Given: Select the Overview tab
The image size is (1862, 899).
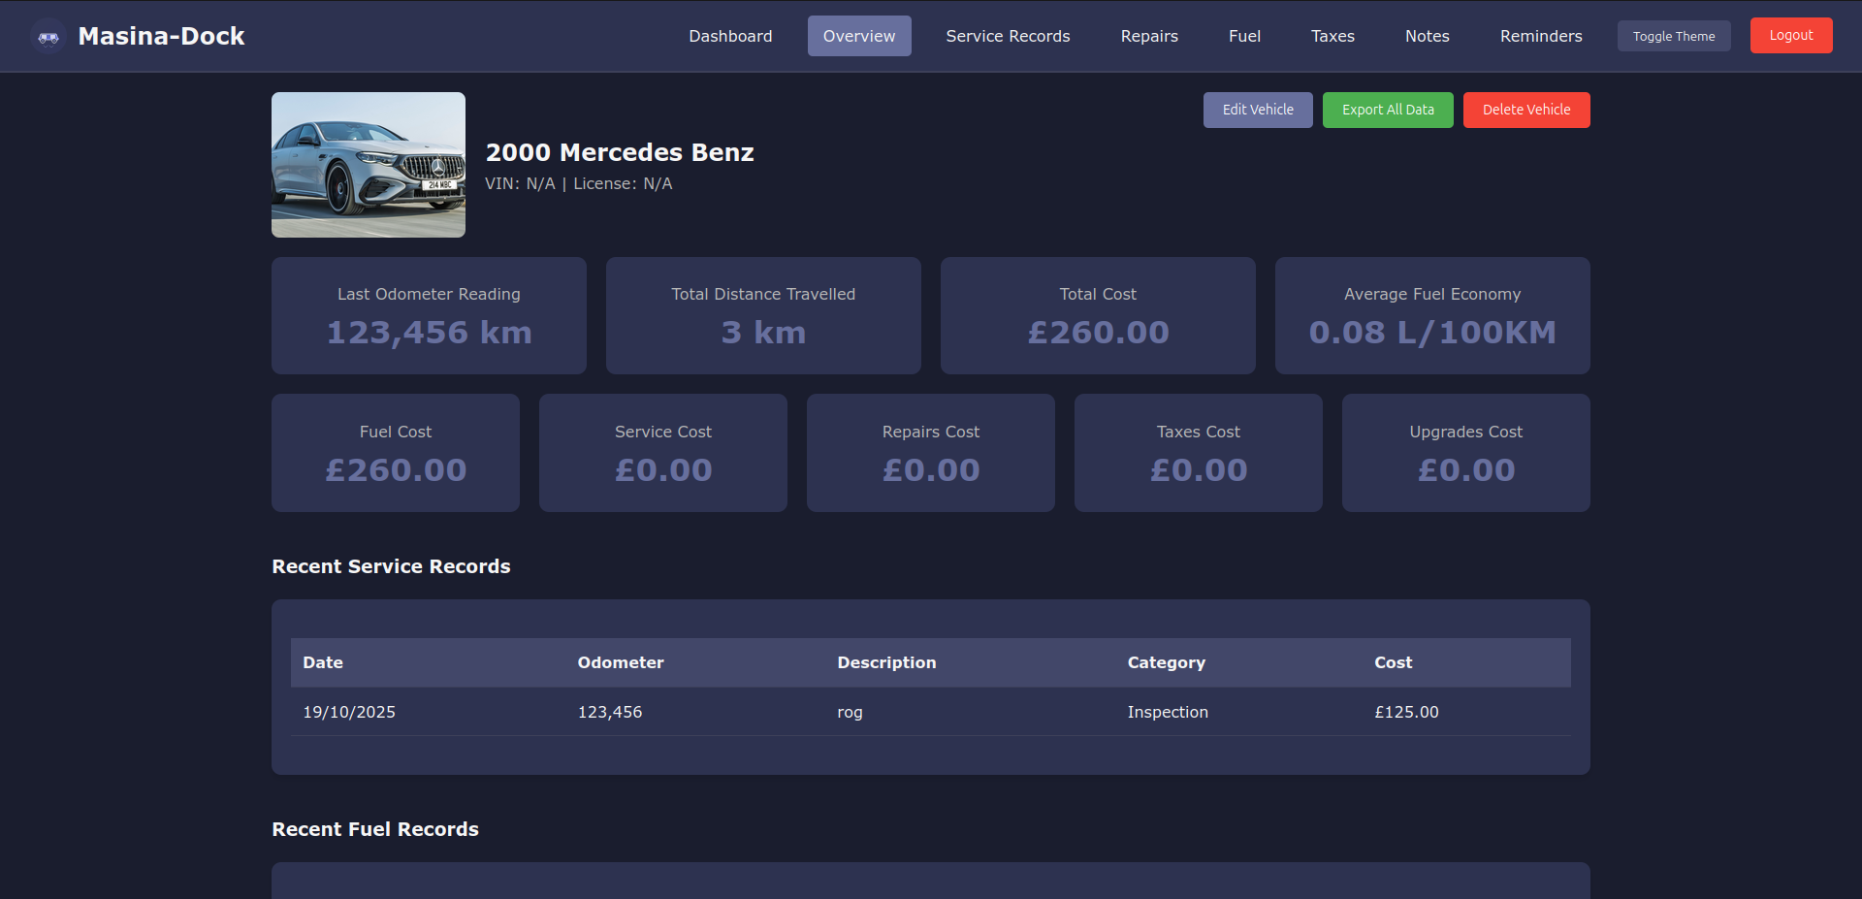Looking at the screenshot, I should point(858,36).
